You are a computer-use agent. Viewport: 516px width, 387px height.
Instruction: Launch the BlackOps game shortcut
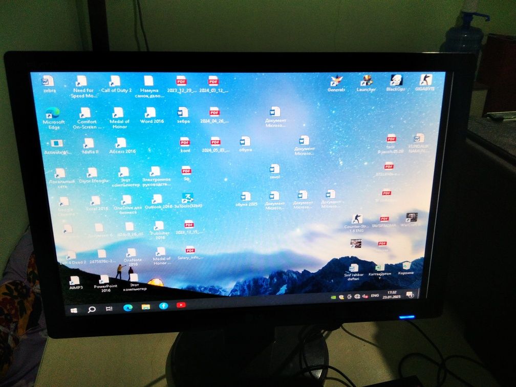[395, 83]
